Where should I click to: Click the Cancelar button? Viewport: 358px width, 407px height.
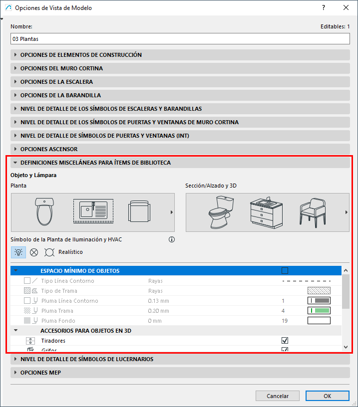pos(278,396)
